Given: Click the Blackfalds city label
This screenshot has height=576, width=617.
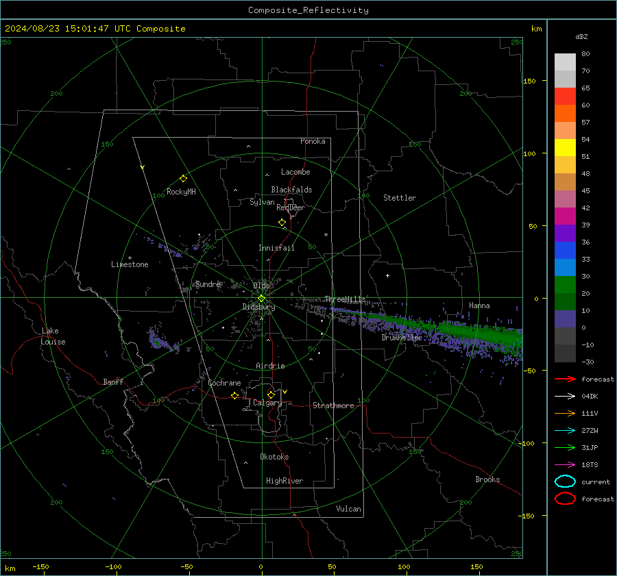Looking at the screenshot, I should (x=291, y=190).
